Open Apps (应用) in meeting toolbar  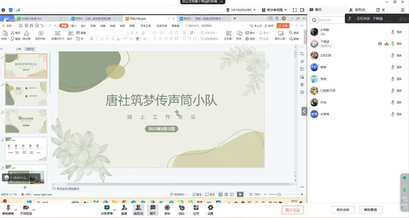click(x=196, y=210)
